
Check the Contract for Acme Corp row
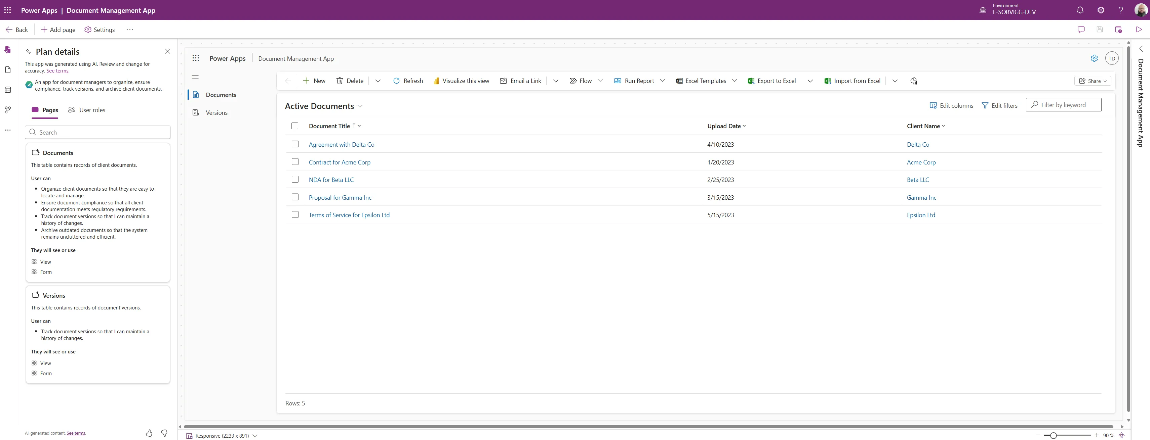coord(295,162)
